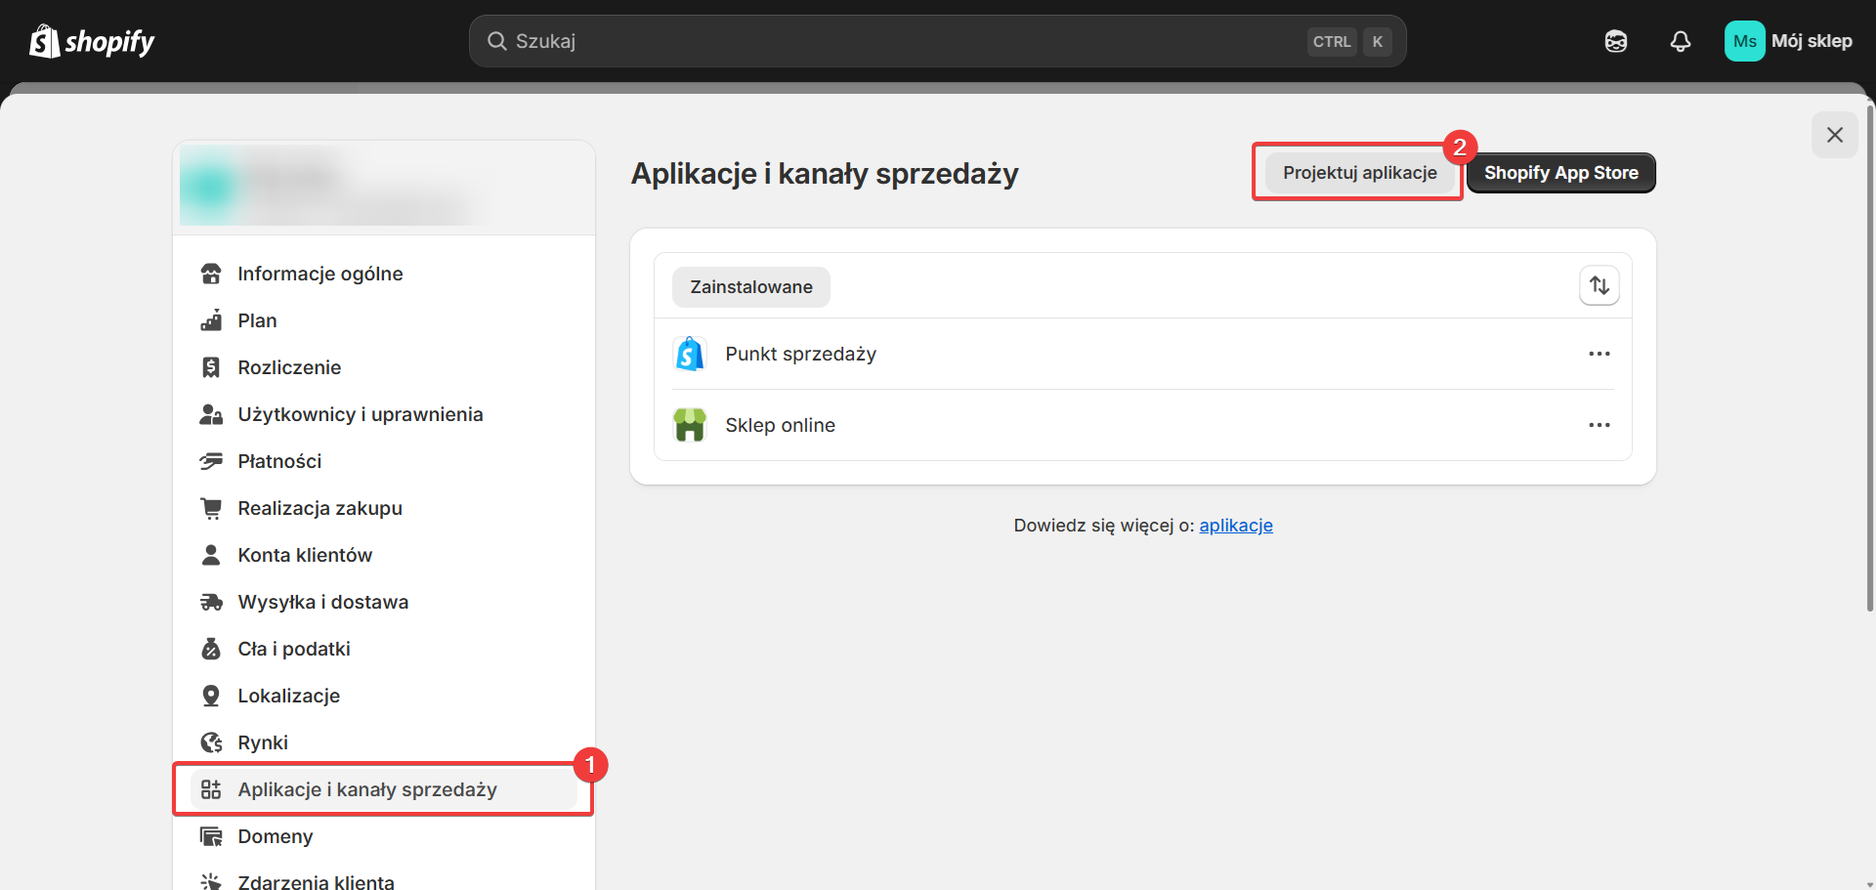The image size is (1876, 890).
Task: Open the notifications bell
Action: click(x=1680, y=41)
